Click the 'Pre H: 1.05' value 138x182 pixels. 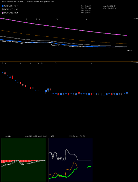tap(86, 8)
